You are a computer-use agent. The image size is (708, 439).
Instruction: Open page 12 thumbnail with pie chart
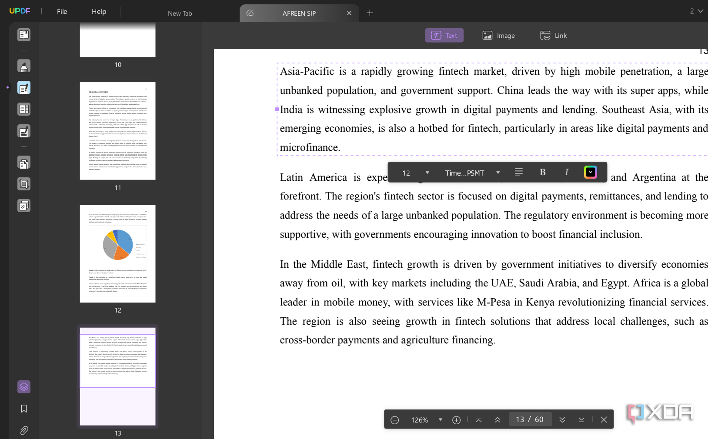[117, 254]
